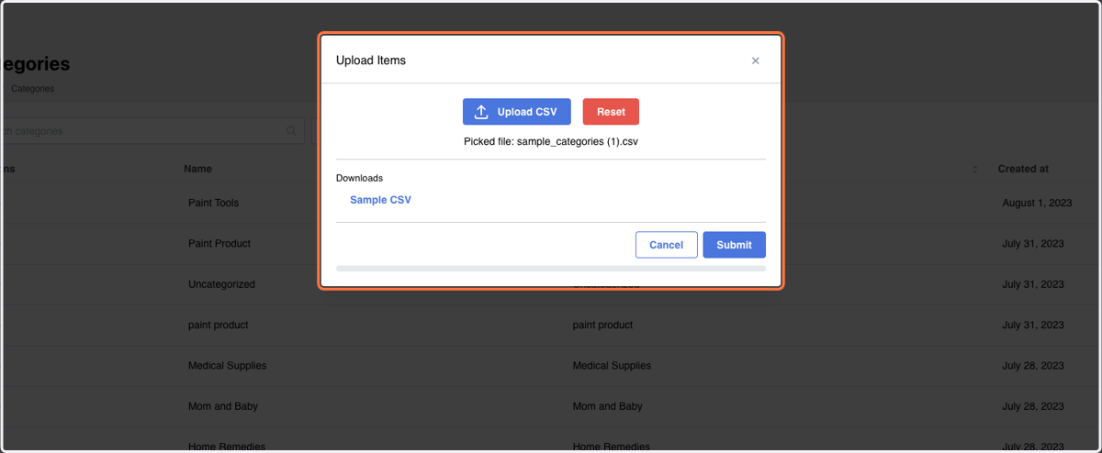Submit the picked CSV file

(x=734, y=245)
